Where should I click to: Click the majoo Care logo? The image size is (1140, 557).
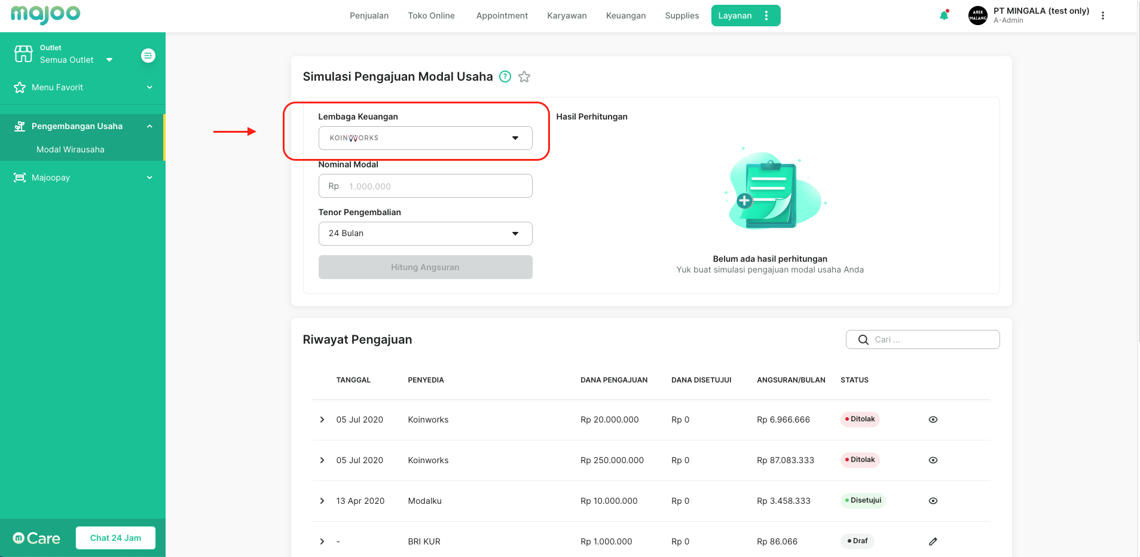tap(36, 538)
